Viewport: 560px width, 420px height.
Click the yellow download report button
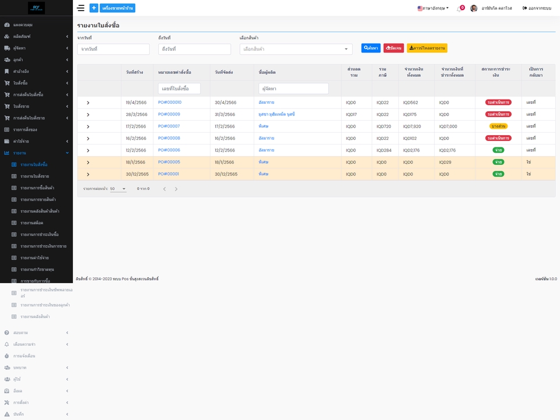click(427, 48)
